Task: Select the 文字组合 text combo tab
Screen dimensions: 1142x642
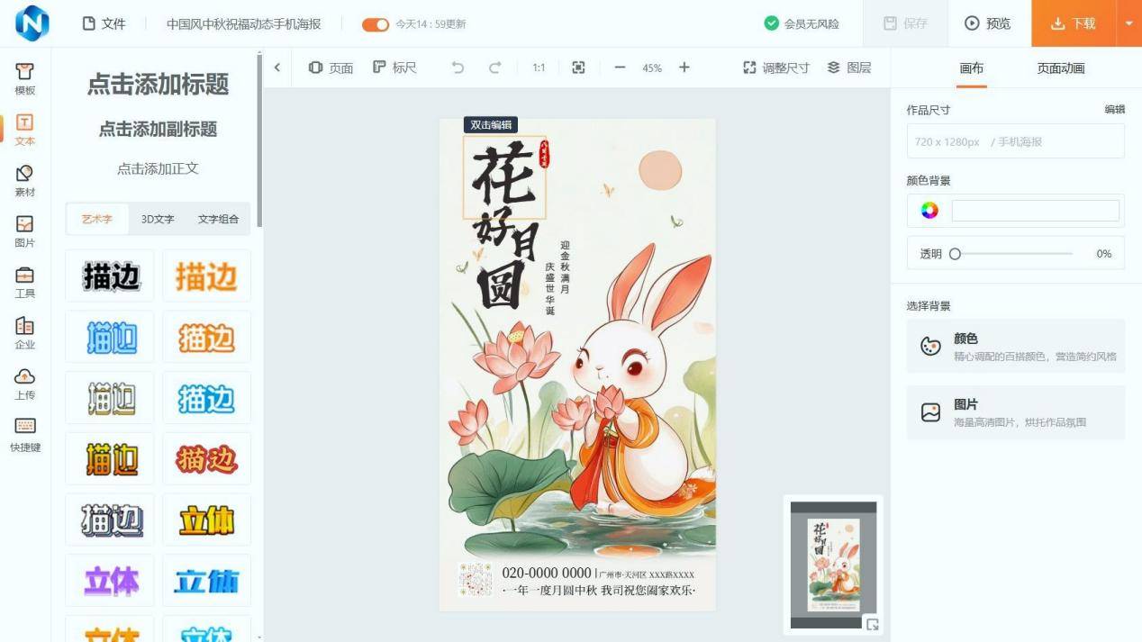Action: 218,219
